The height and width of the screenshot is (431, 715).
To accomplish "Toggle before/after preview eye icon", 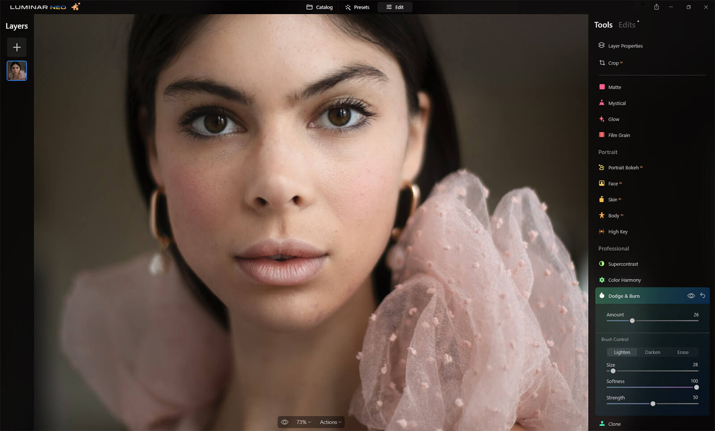I will tap(285, 422).
